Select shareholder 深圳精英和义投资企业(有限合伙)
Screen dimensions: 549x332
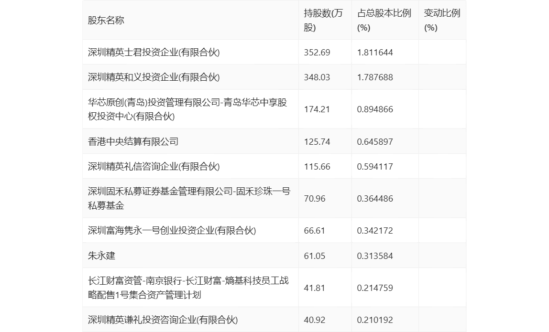click(154, 77)
